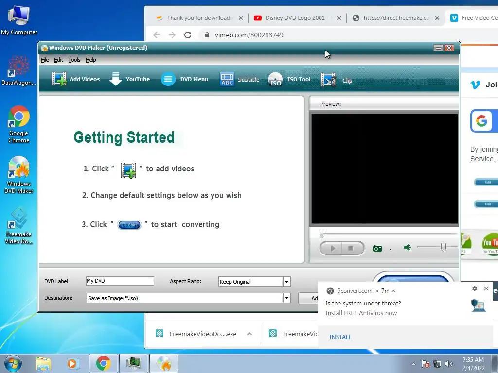This screenshot has height=373, width=498.
Task: Open My Computer desktop icon
Action: [19, 20]
